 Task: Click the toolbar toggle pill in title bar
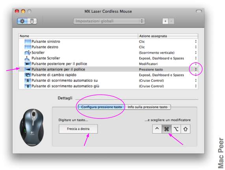click(199, 11)
